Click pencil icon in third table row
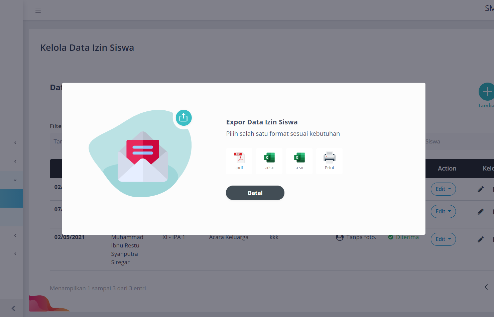Image resolution: width=494 pixels, height=317 pixels. click(x=480, y=239)
